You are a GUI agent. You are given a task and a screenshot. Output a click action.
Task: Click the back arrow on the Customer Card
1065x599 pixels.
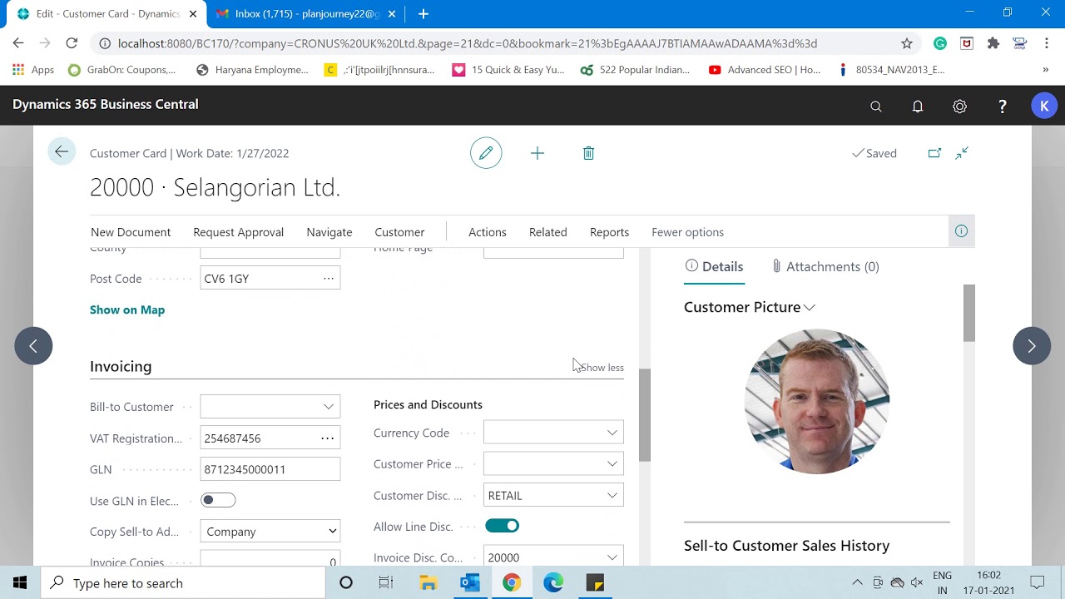click(61, 151)
